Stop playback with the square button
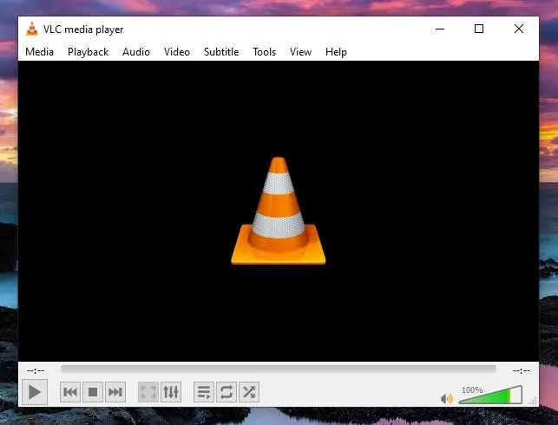This screenshot has height=425, width=558. (93, 392)
